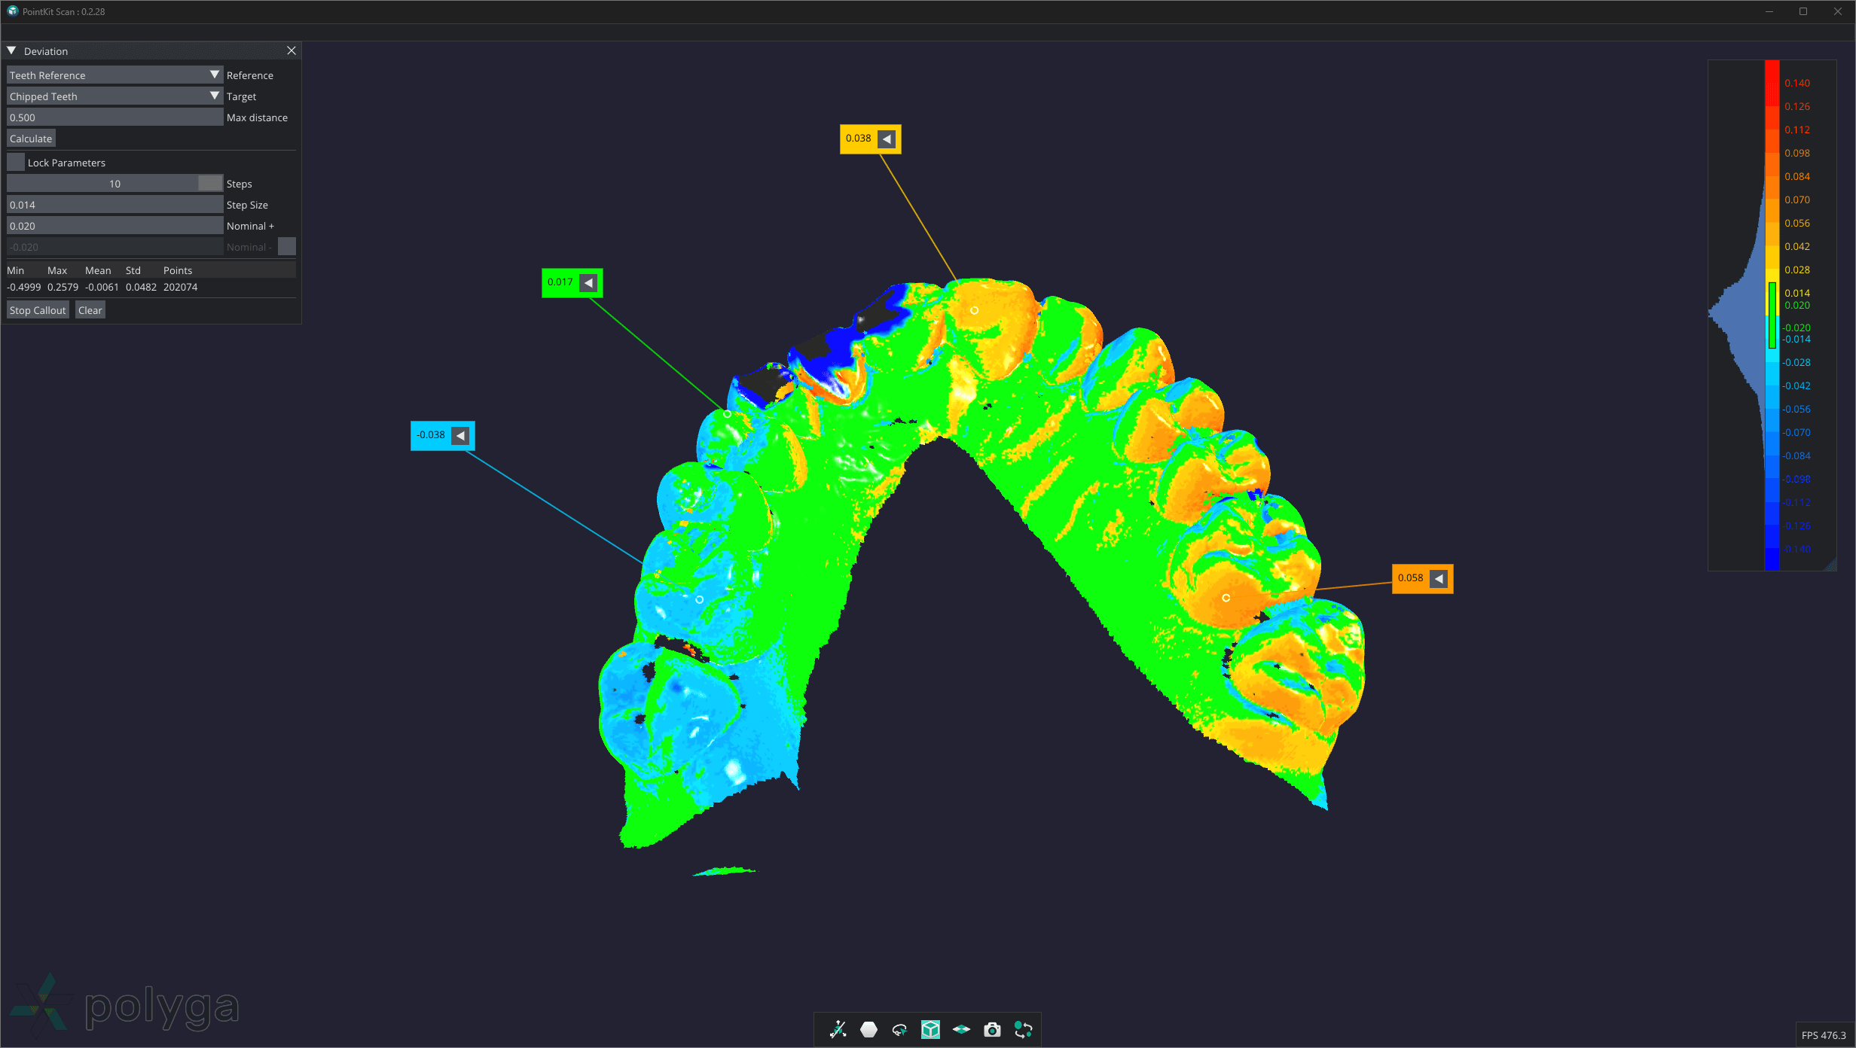Click the Max distance value field
The height and width of the screenshot is (1048, 1856).
[x=114, y=117]
